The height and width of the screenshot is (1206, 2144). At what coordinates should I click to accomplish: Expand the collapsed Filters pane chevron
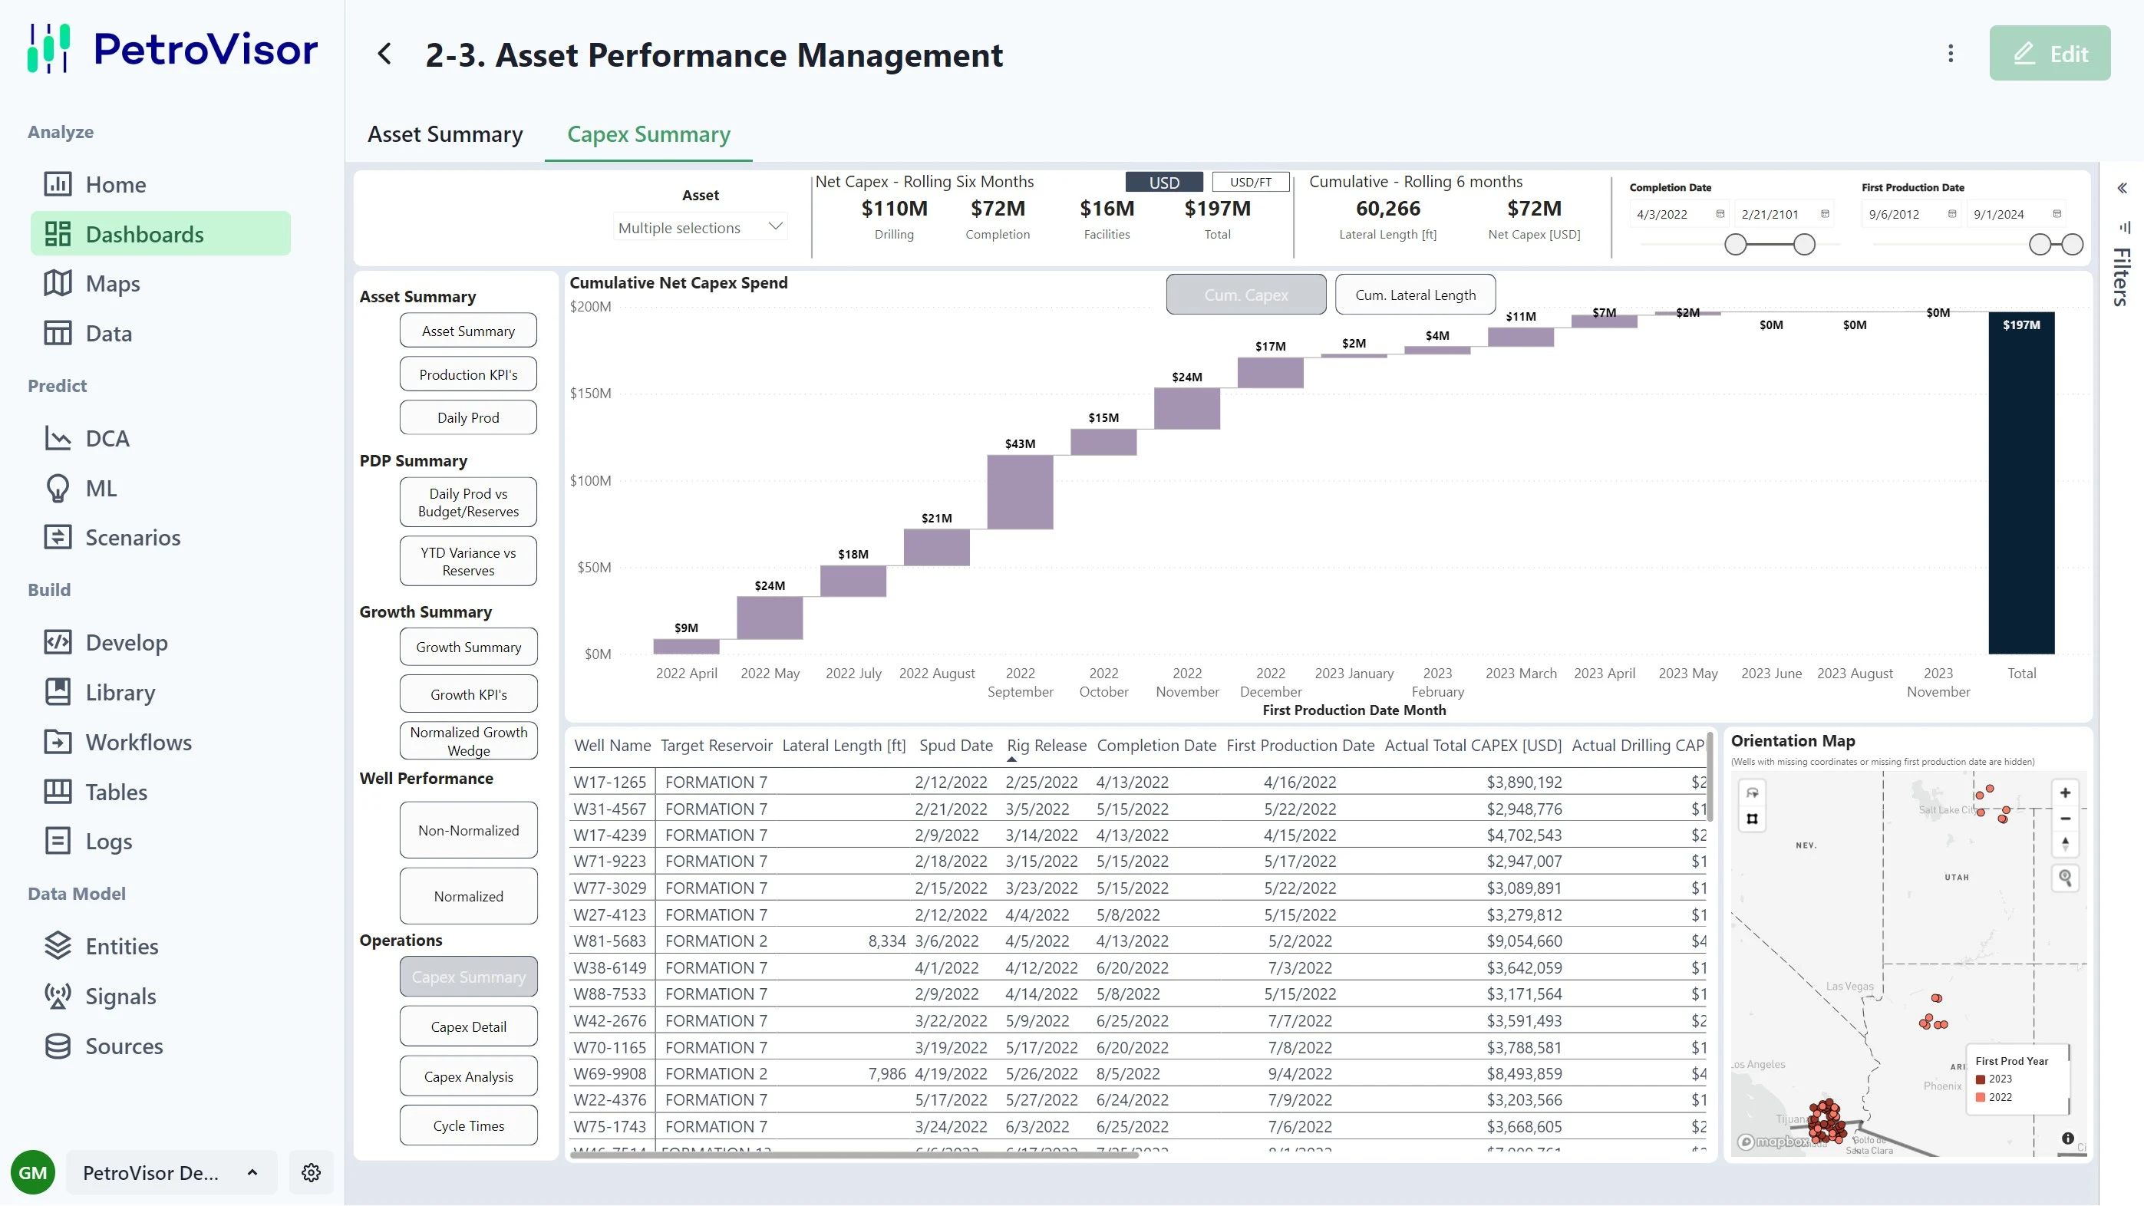pos(2122,188)
